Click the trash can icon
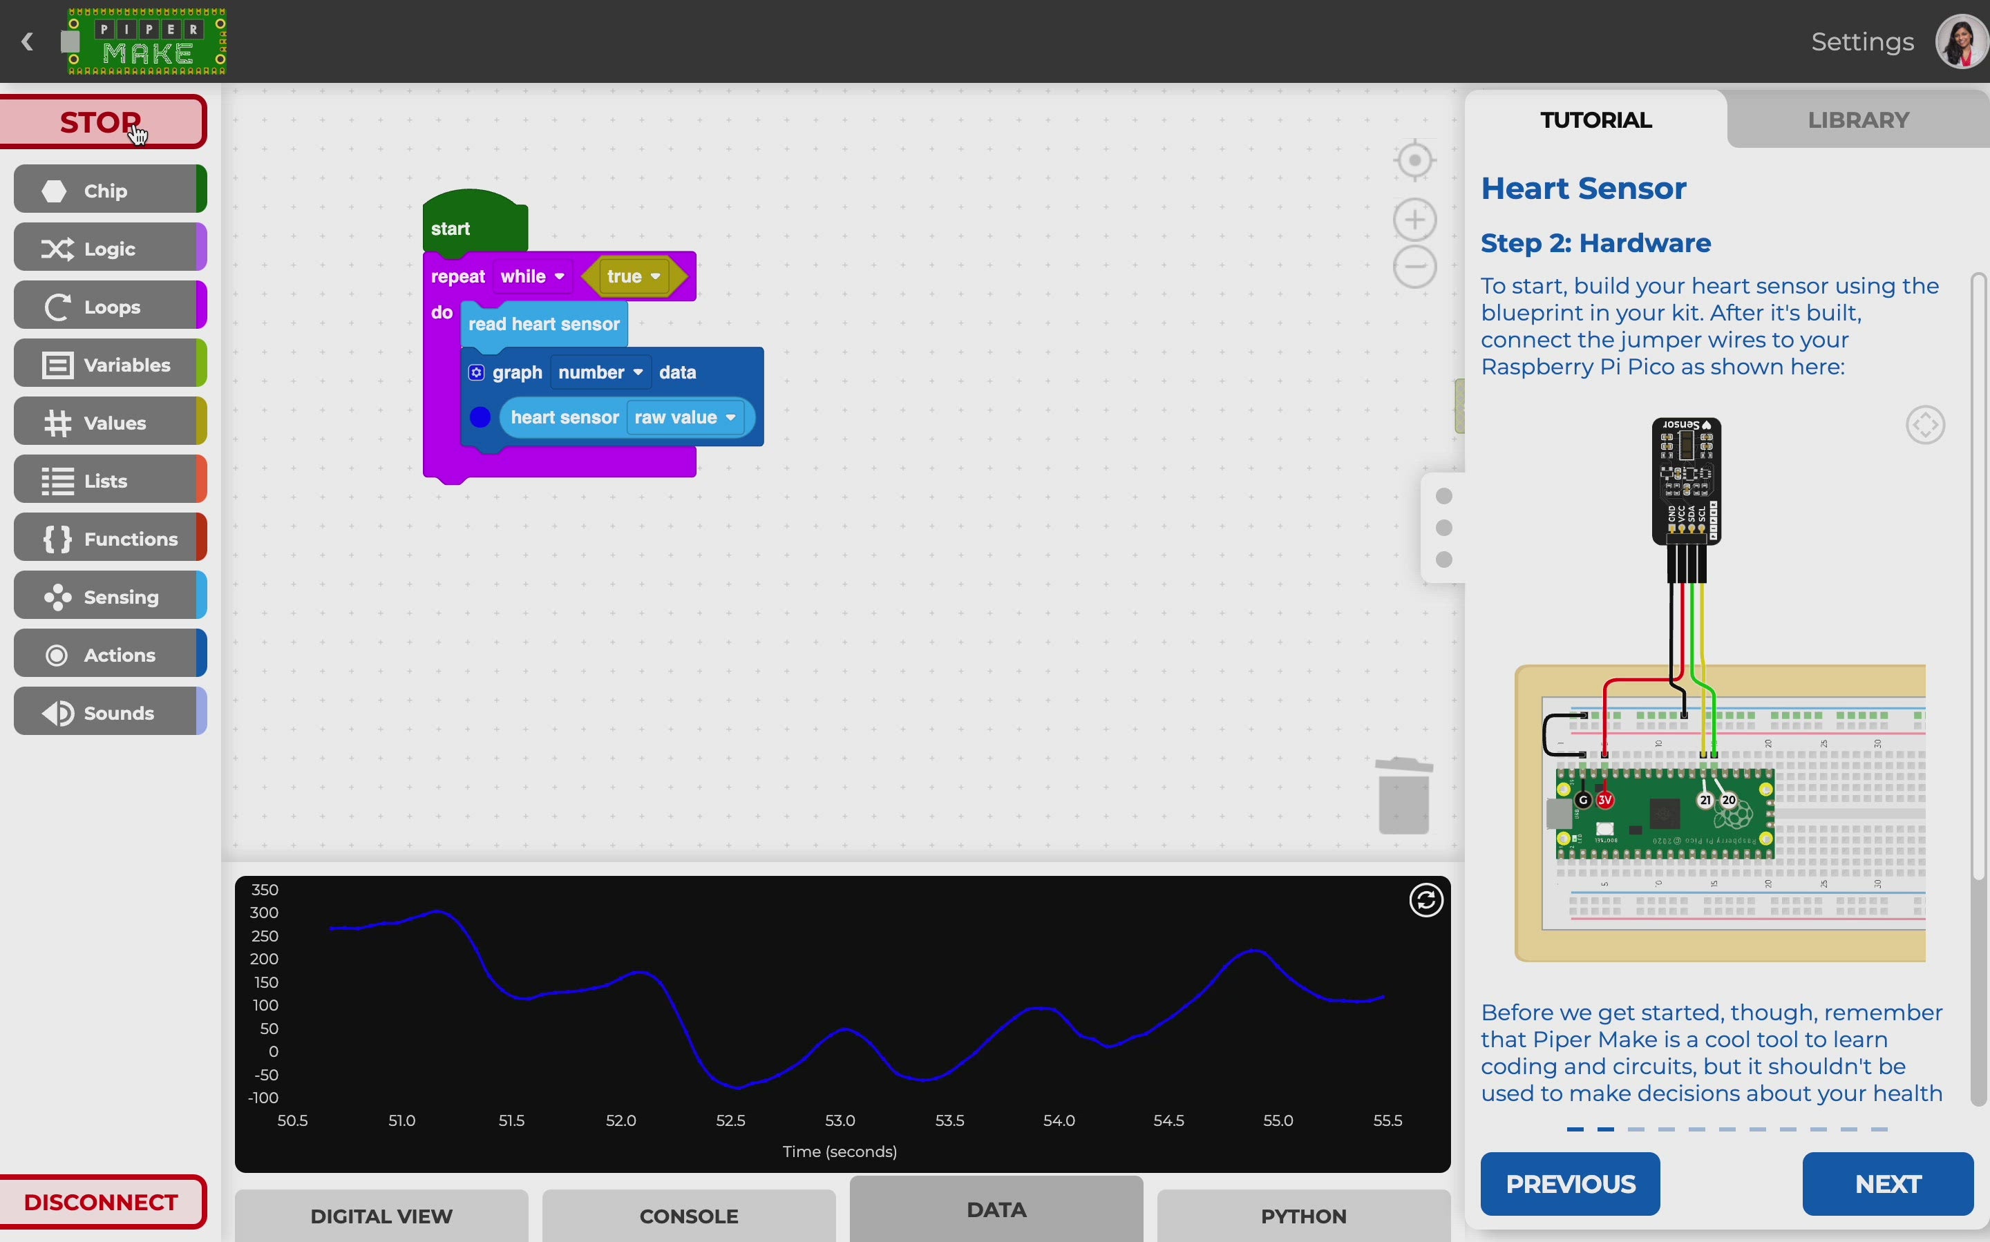 [1404, 795]
